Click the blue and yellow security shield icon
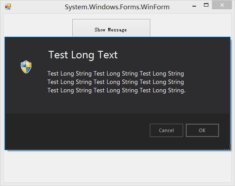The image size is (235, 186). (26, 67)
